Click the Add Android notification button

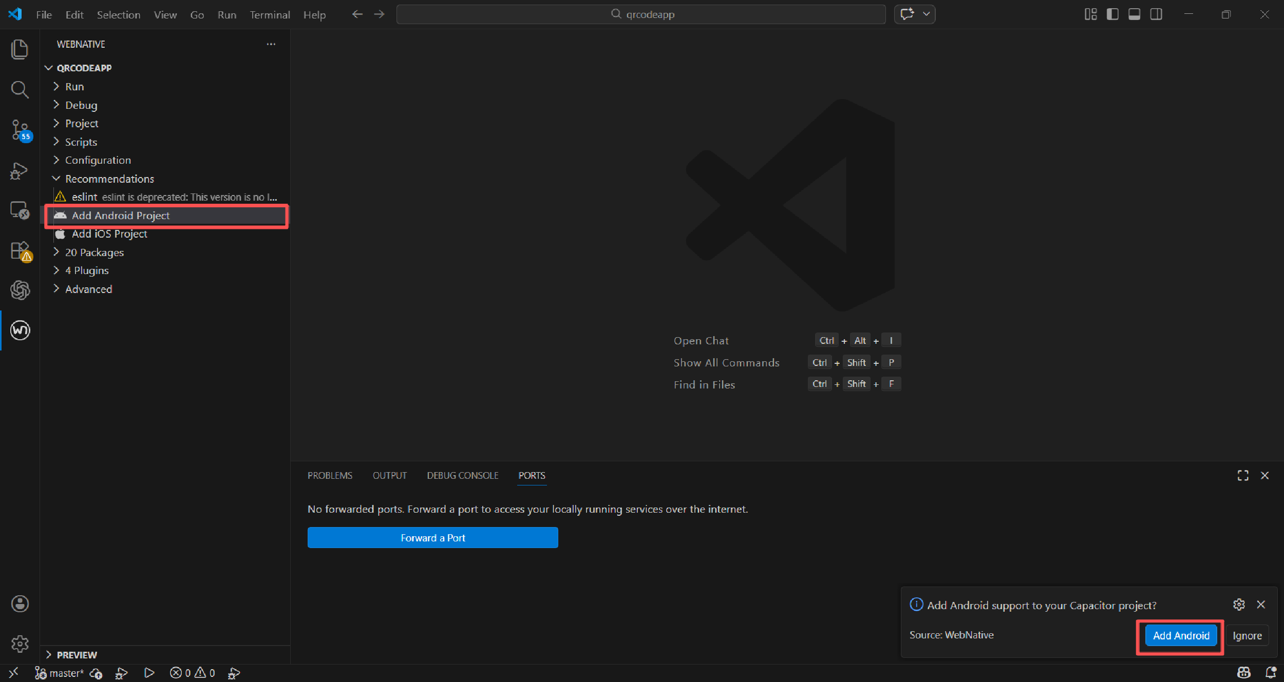click(1181, 636)
